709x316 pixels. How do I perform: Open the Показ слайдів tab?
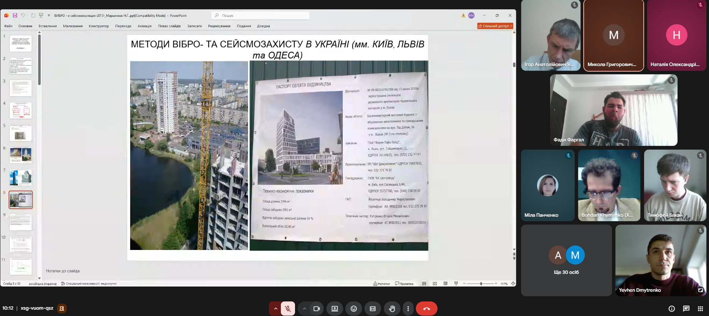(169, 26)
